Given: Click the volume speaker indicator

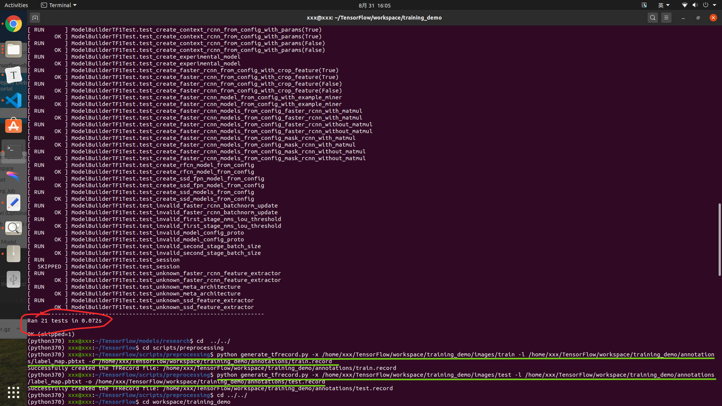Looking at the screenshot, I should [x=695, y=5].
